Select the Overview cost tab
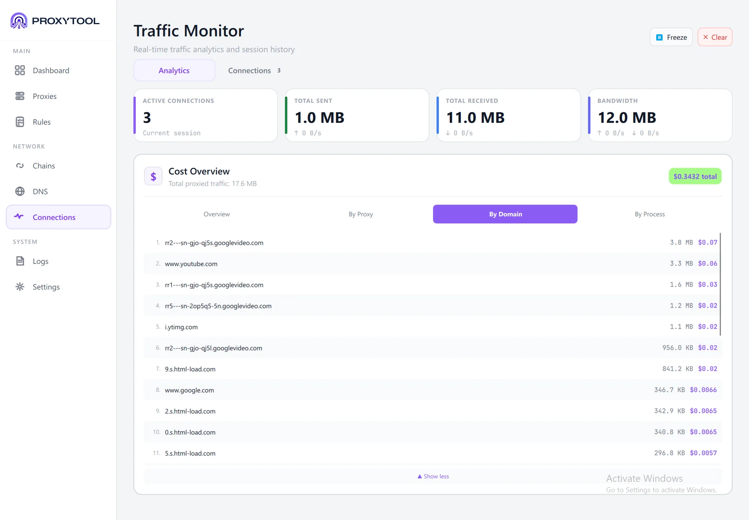The height and width of the screenshot is (520, 749). click(x=217, y=214)
